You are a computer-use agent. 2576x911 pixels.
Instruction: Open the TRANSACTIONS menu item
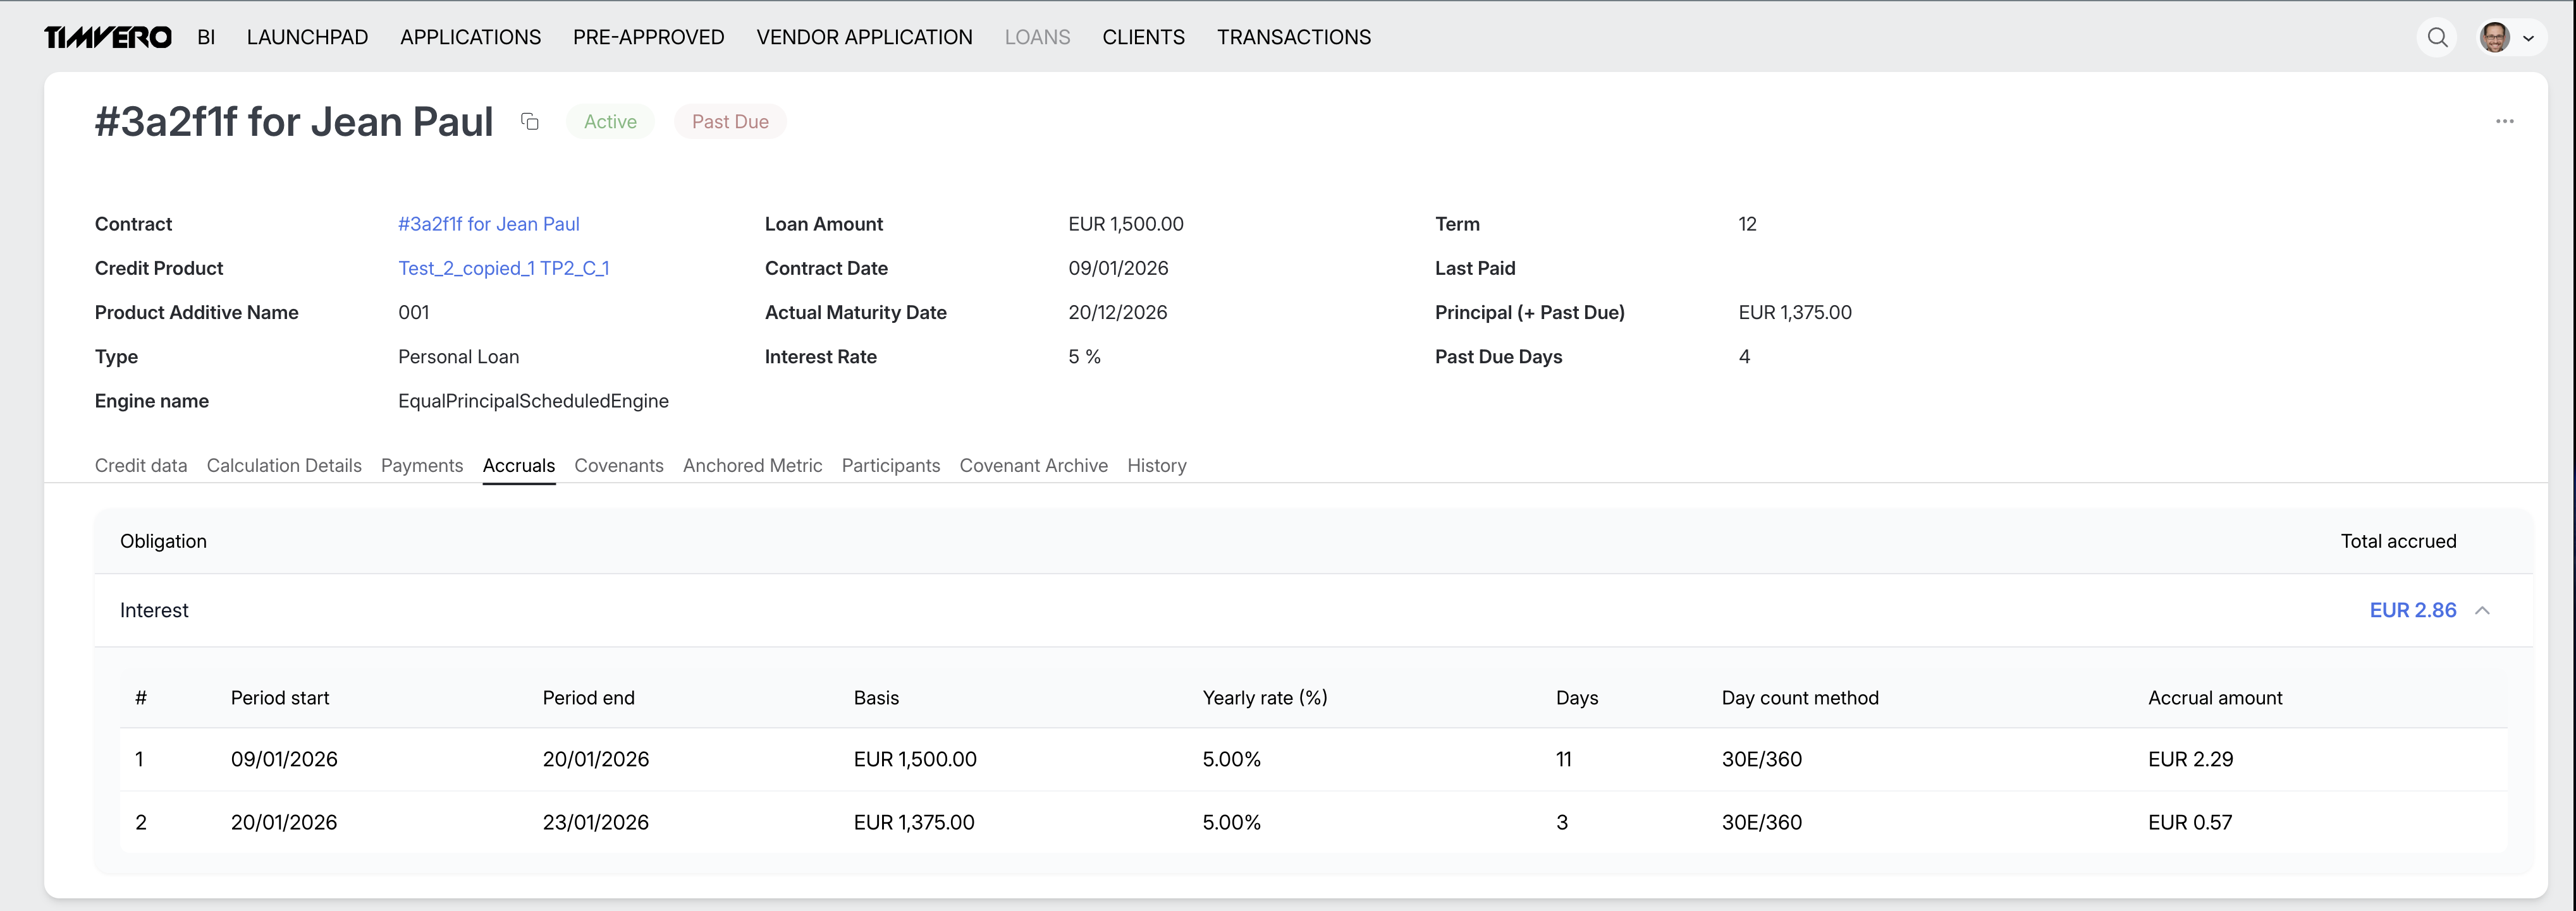coord(1293,37)
